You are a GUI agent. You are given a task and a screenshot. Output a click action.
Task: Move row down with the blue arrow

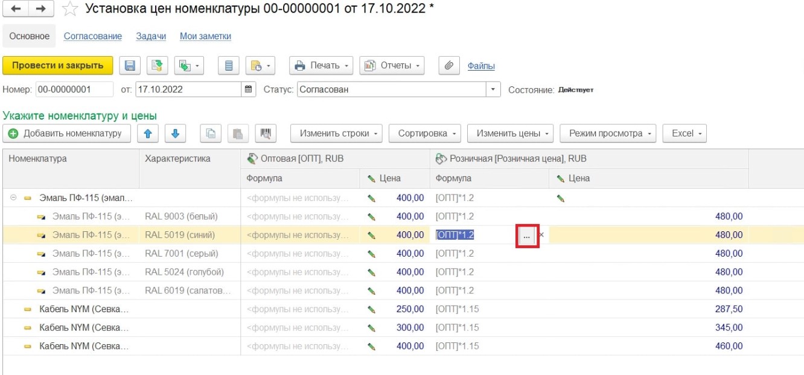point(175,133)
